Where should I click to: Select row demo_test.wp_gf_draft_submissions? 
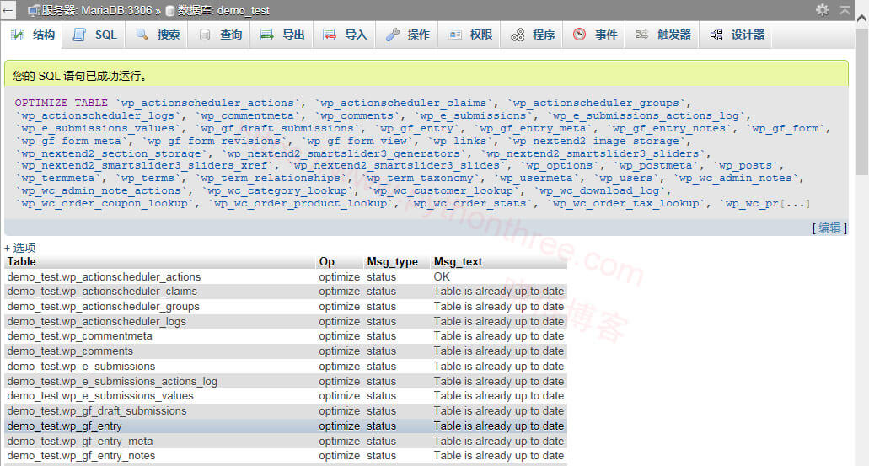click(286, 411)
